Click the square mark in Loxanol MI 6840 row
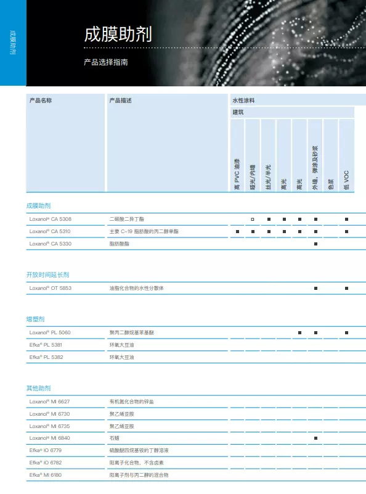The height and width of the screenshot is (494, 366). click(315, 438)
